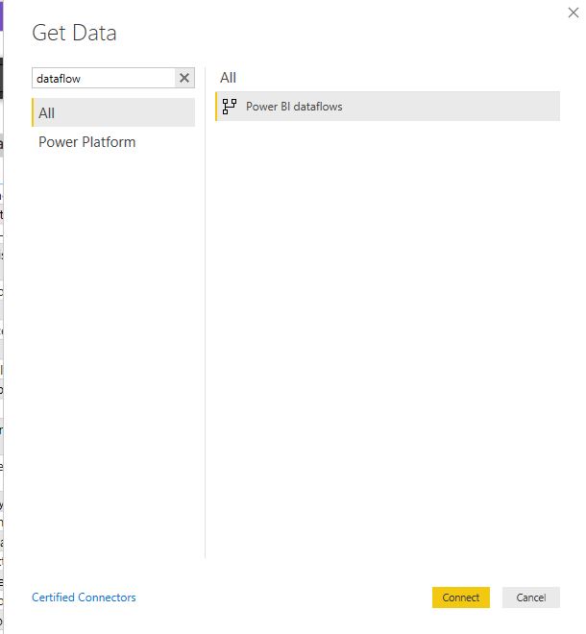The height and width of the screenshot is (634, 586).
Task: Close the Get Data dialog
Action: click(574, 12)
